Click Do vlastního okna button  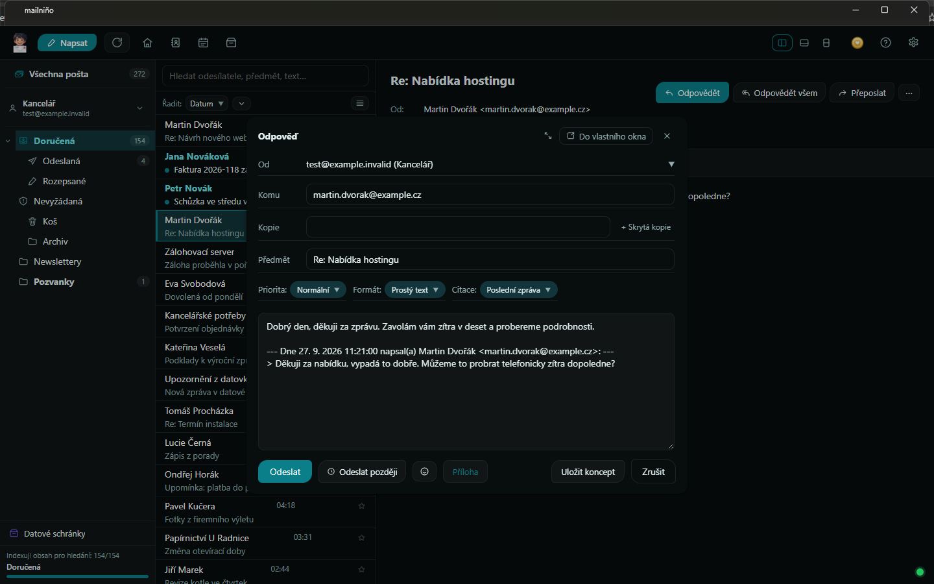(x=606, y=136)
